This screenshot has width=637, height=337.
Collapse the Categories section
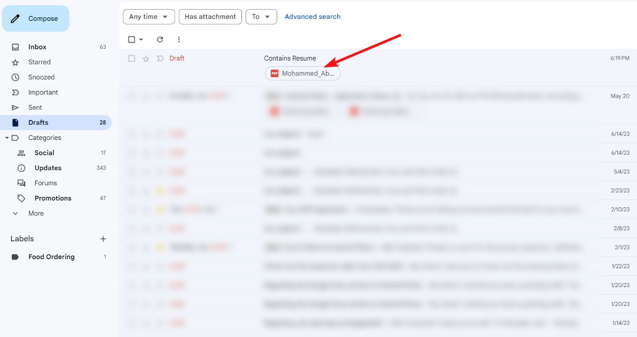pos(7,138)
